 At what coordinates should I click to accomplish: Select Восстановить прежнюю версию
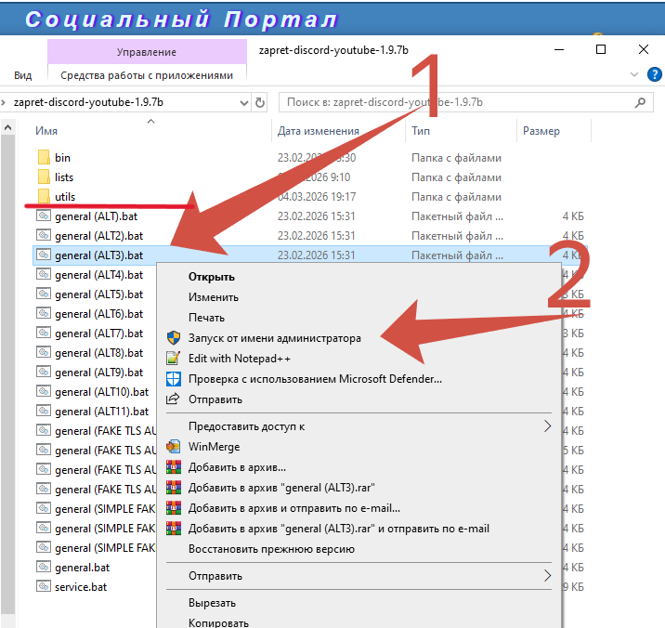point(271,549)
